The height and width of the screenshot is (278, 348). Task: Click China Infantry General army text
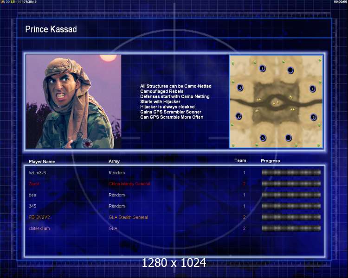click(129, 184)
